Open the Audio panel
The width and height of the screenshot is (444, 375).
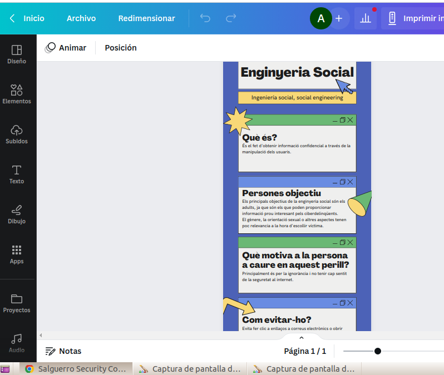coord(17,343)
